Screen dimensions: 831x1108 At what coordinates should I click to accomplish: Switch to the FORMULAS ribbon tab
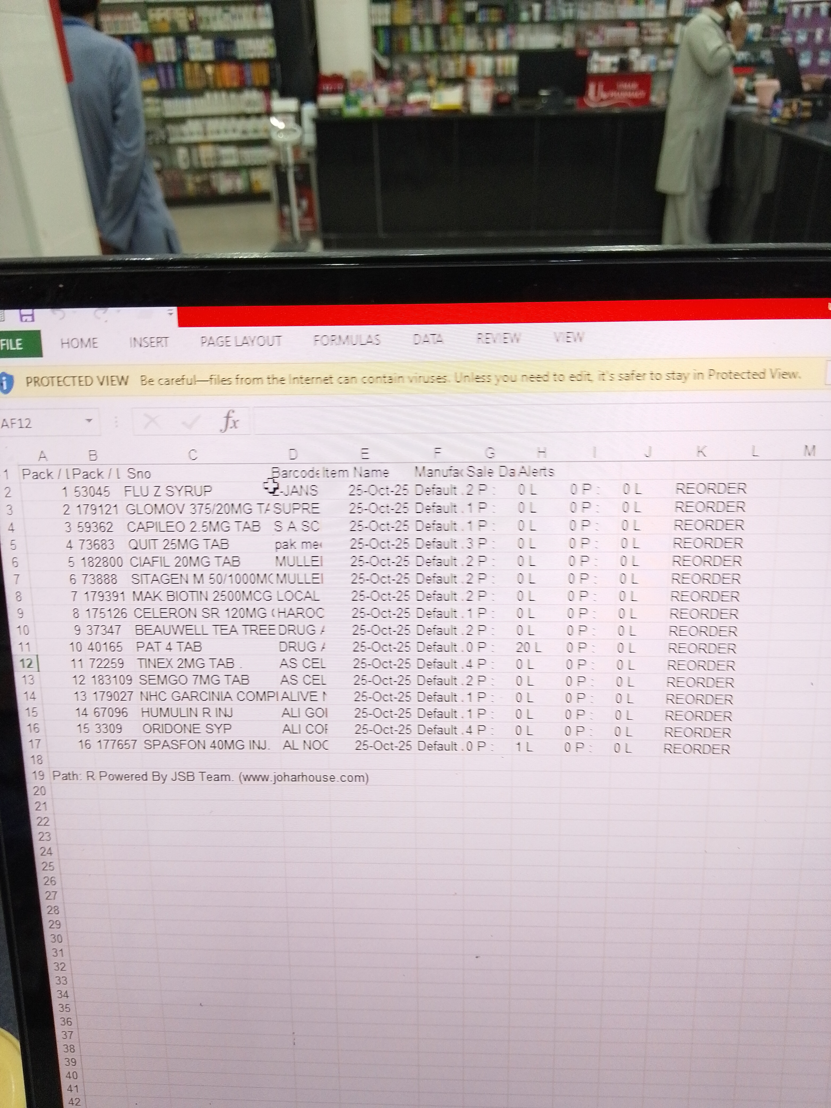tap(347, 340)
